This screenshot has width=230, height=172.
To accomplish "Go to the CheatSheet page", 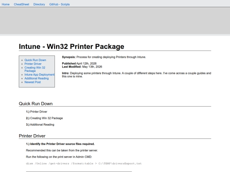I will [21, 4].
